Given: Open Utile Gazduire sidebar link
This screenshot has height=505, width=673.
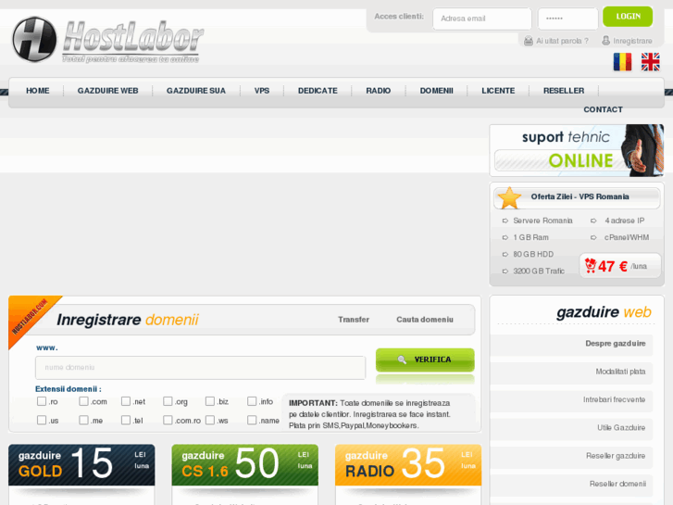Looking at the screenshot, I should (x=621, y=428).
